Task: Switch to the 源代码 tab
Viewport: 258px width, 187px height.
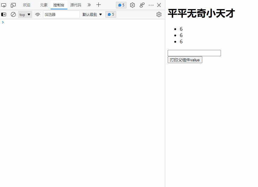Action: [75, 5]
